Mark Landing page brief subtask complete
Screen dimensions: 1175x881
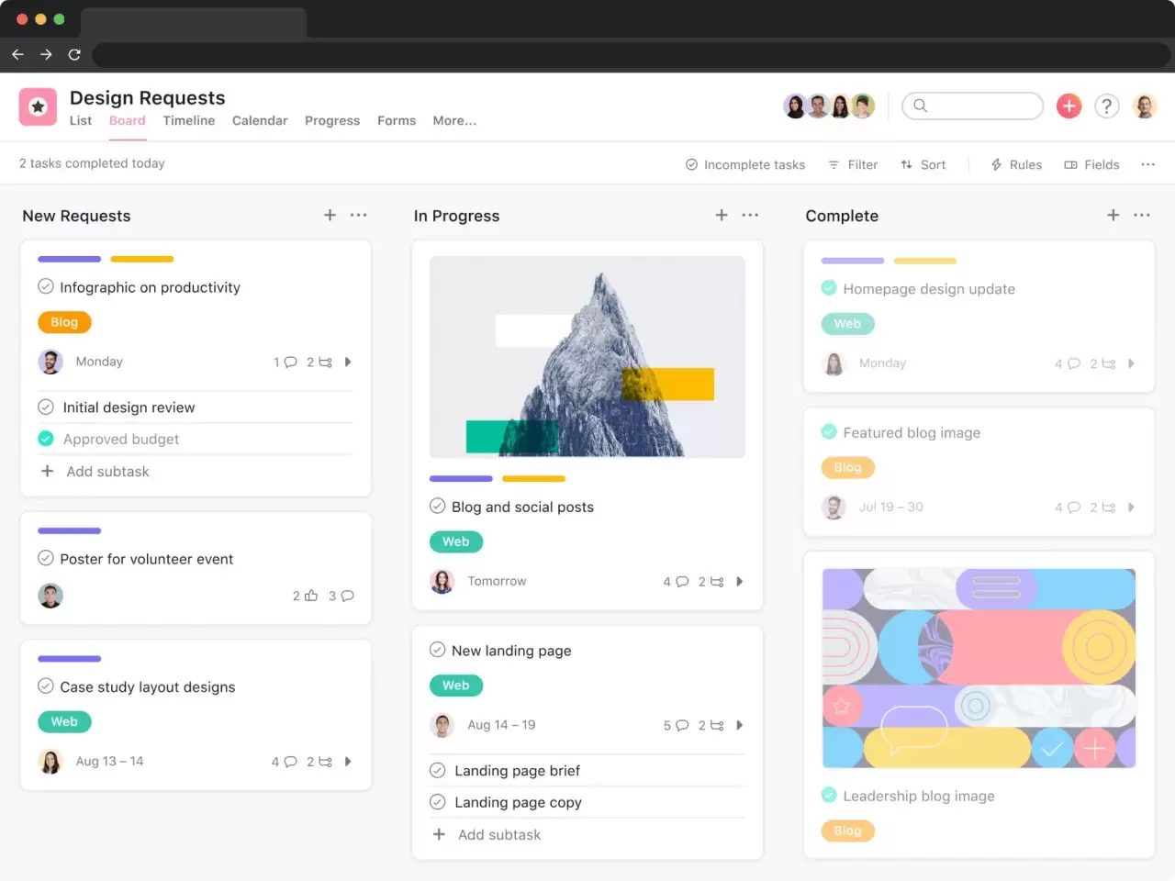[x=438, y=771]
